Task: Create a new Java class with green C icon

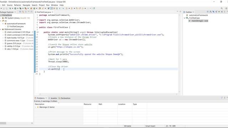Action: click(34, 9)
